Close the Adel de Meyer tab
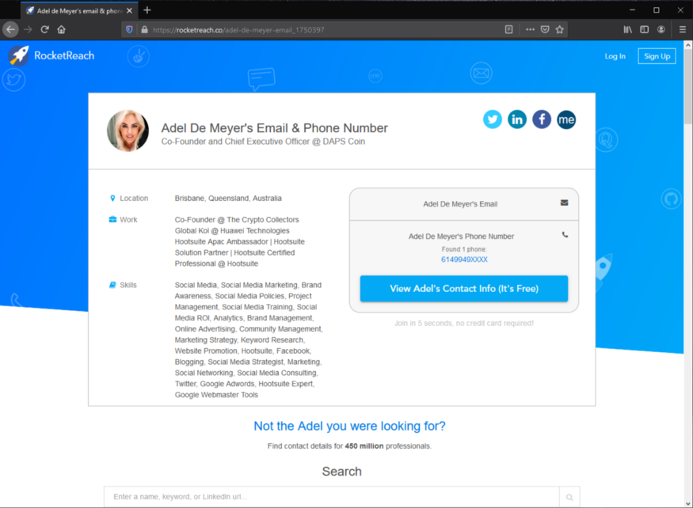Screen dimensions: 693x508 129,10
